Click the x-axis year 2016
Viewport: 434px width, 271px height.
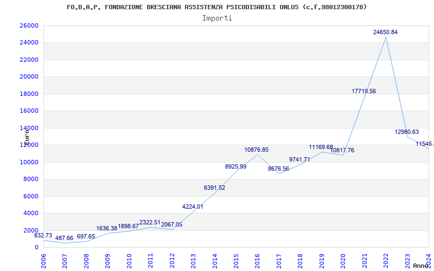257,260
